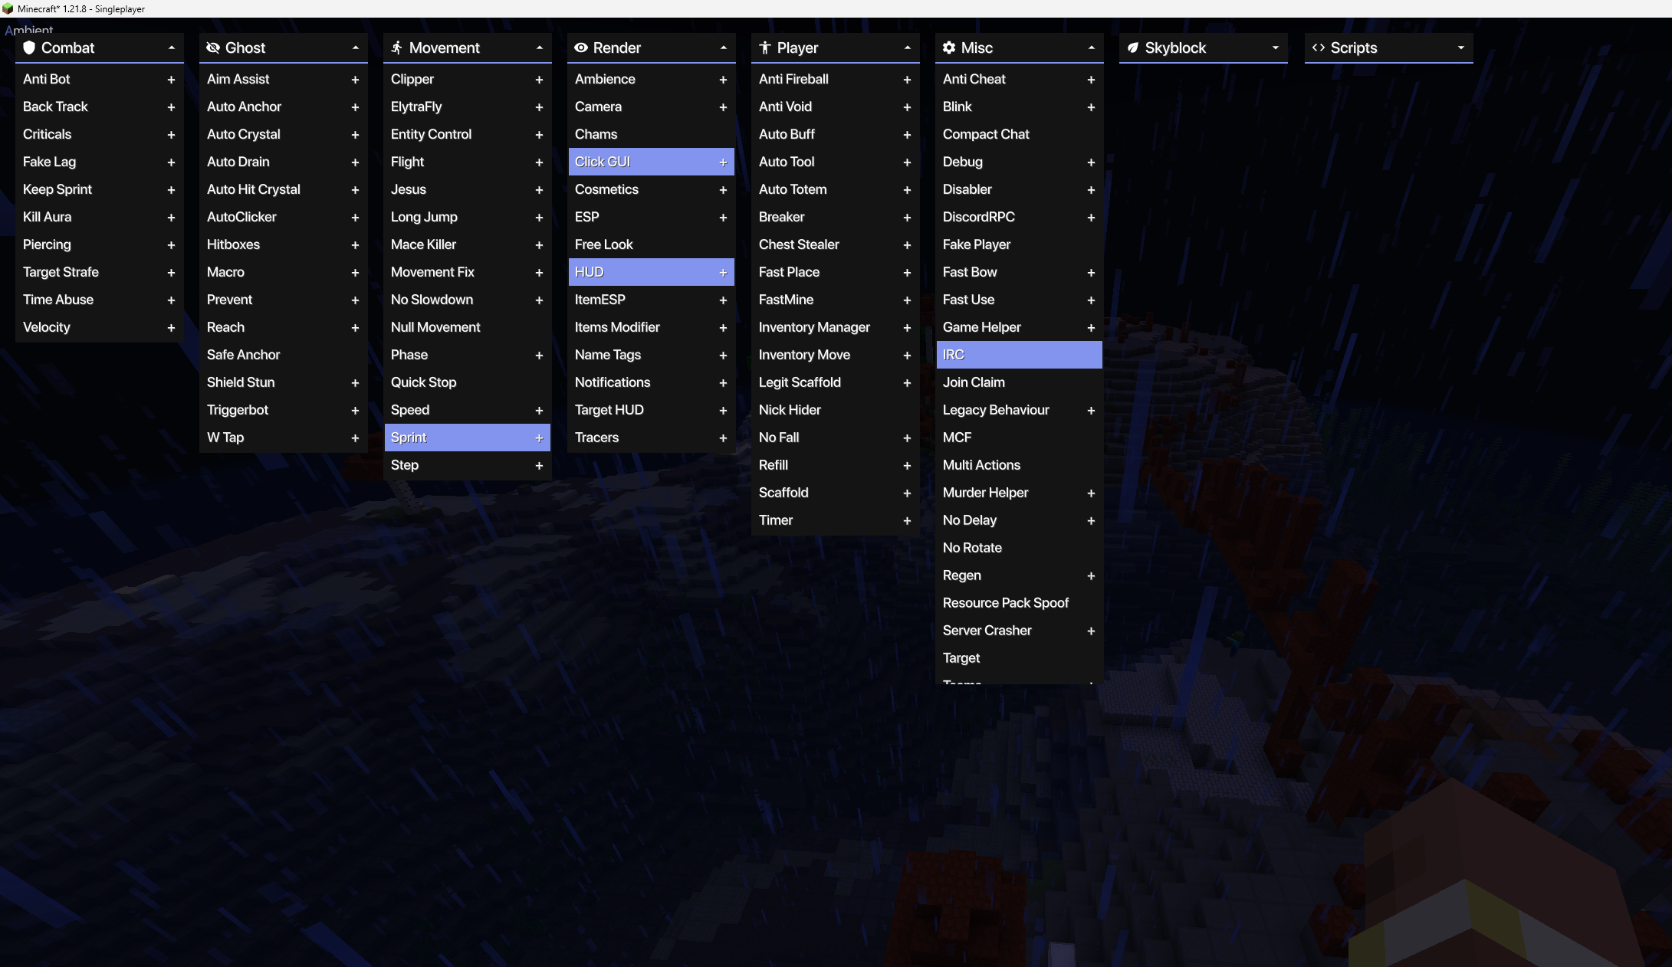Open Disabler settings plus icon

pyautogui.click(x=1091, y=190)
